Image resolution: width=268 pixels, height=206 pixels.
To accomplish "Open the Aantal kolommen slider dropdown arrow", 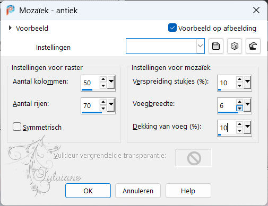I will point(111,83).
